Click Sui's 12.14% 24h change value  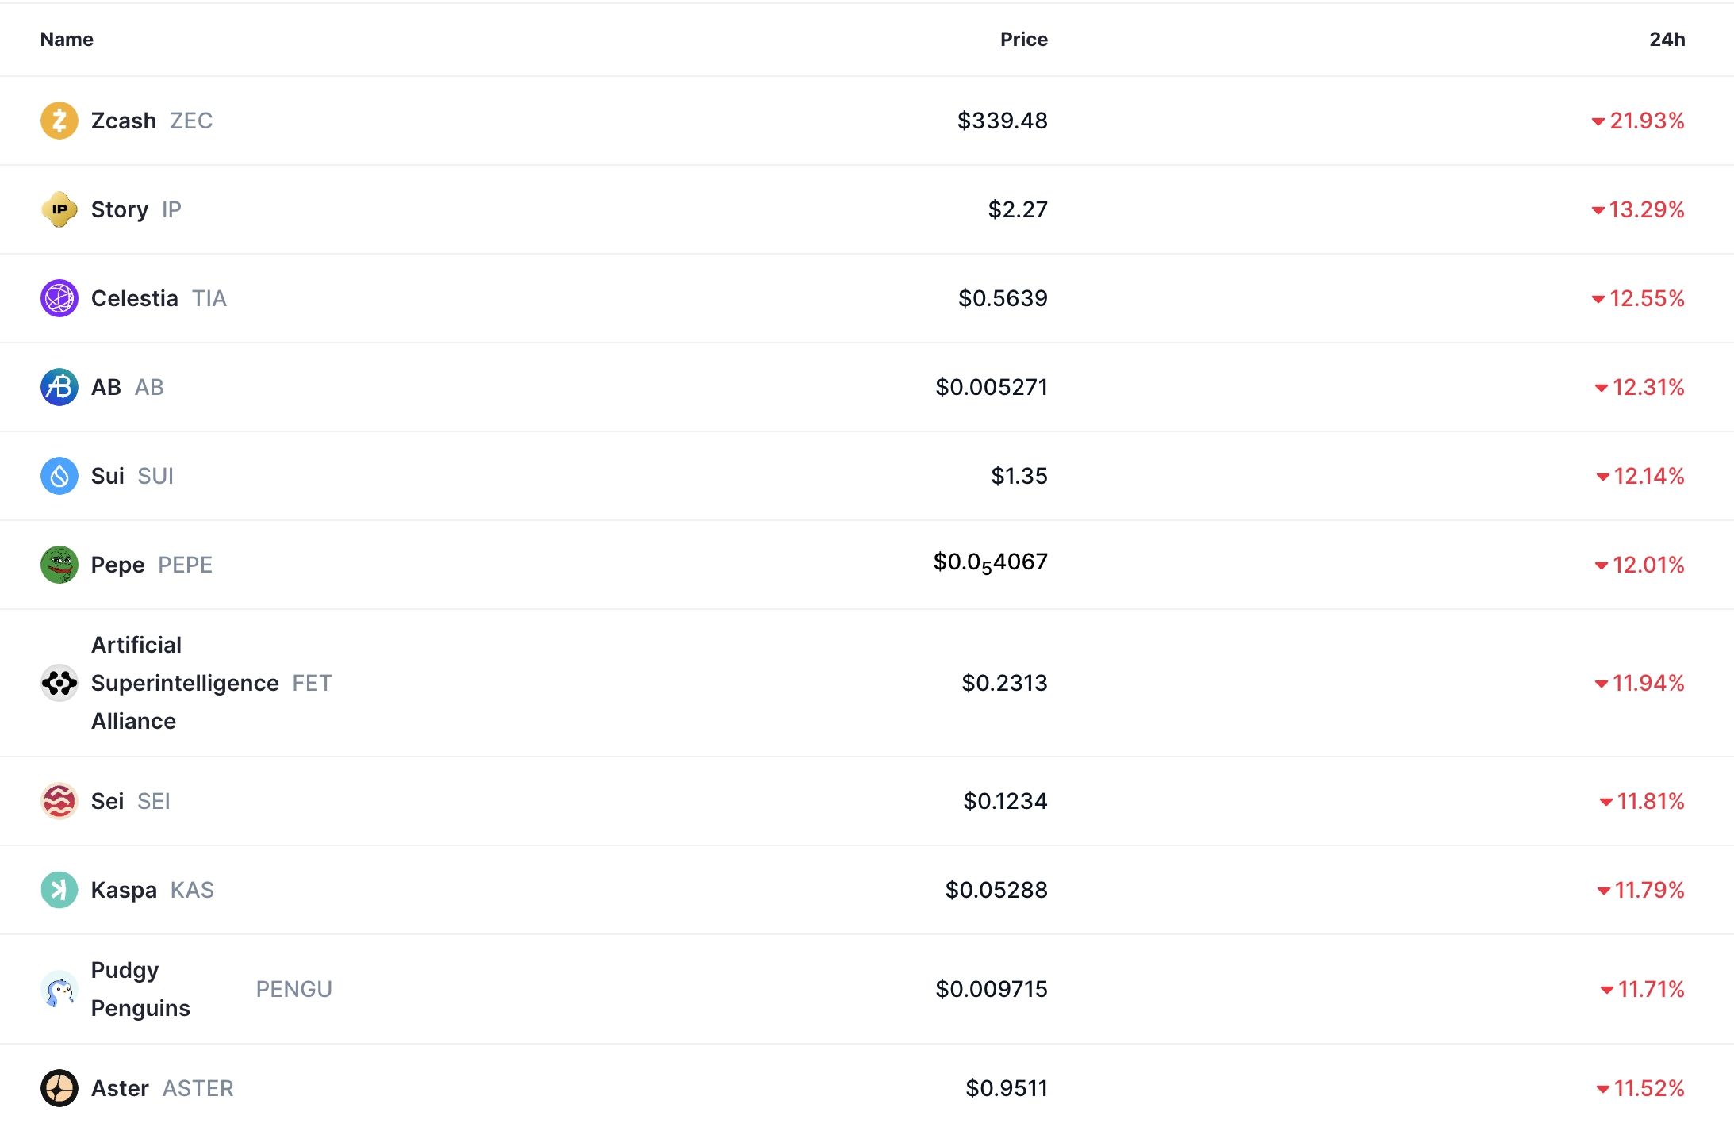(1648, 476)
